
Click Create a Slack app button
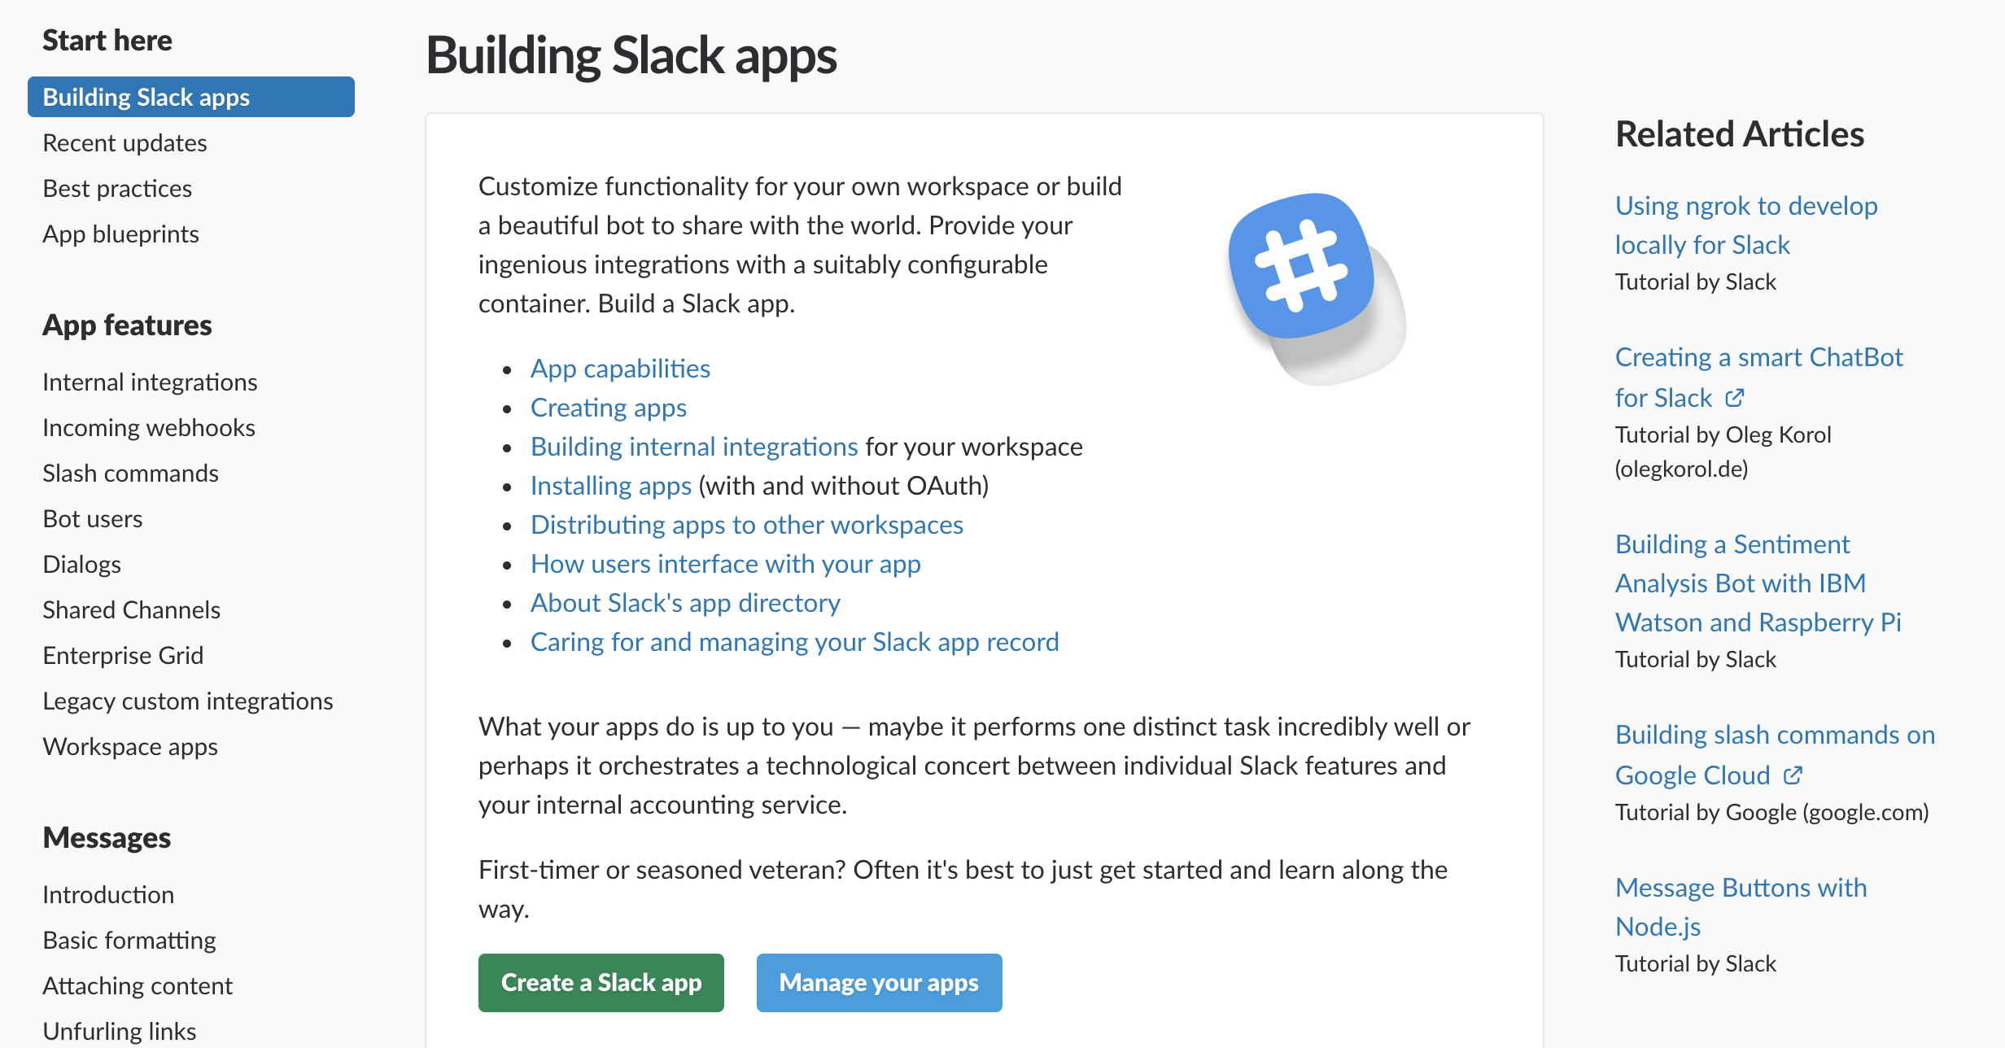[601, 983]
